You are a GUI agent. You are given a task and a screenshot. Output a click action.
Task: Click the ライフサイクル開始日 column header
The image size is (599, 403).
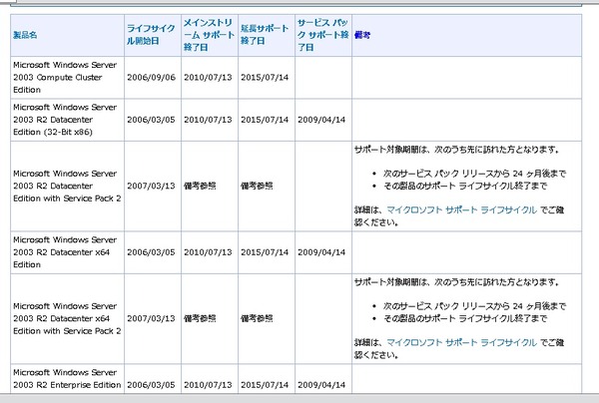[x=151, y=35]
